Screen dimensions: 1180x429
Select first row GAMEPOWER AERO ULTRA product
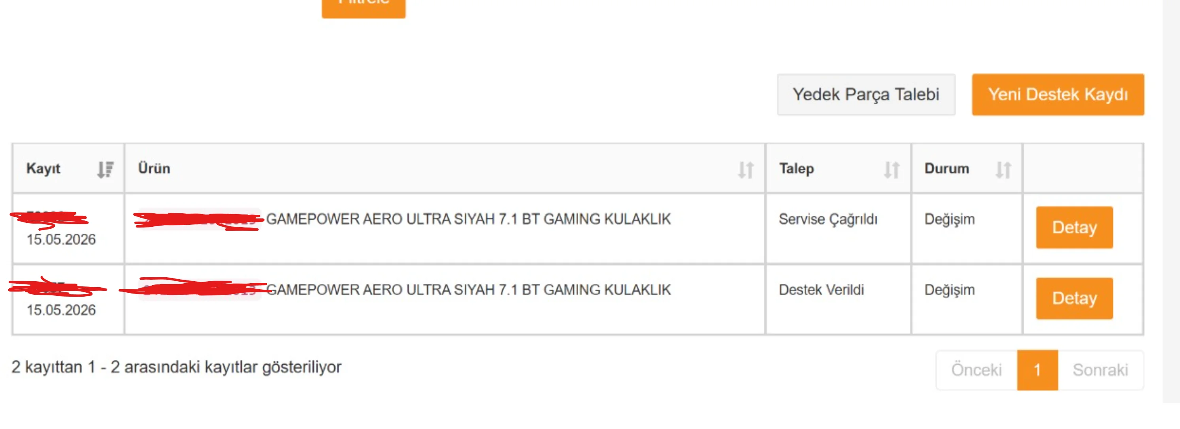(468, 219)
